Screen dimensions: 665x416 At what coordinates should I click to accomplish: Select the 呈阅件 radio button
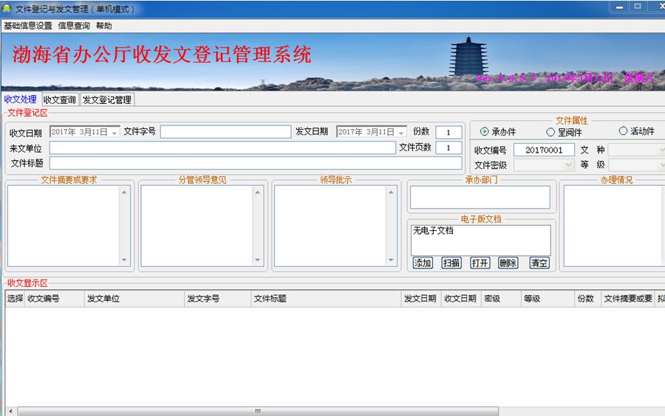click(550, 132)
